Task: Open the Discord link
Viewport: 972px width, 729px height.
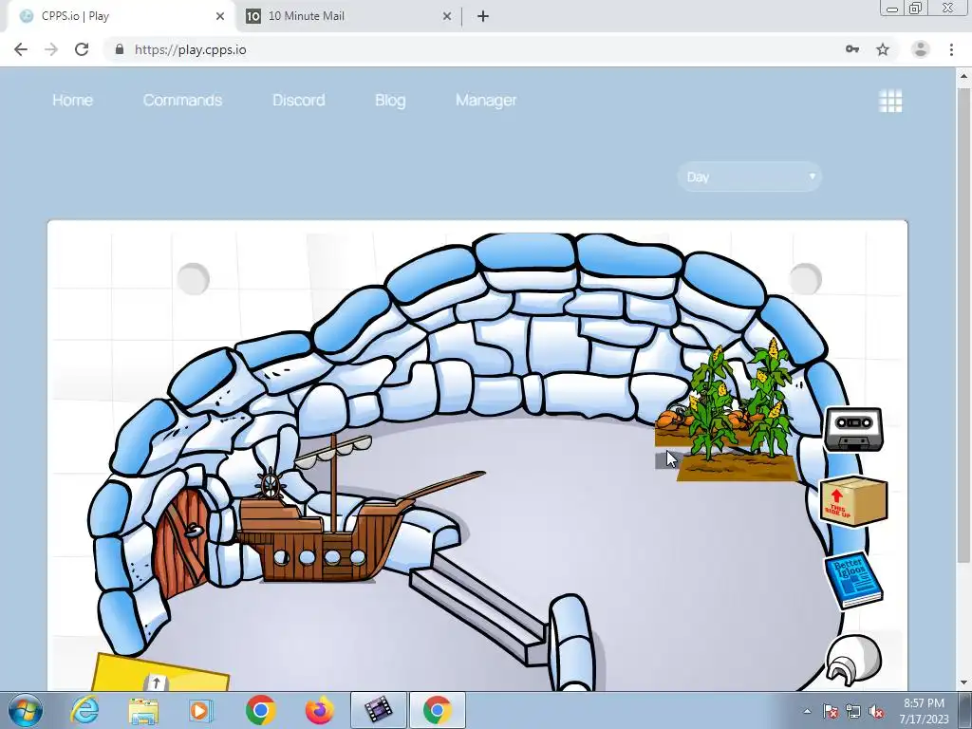Action: [299, 100]
